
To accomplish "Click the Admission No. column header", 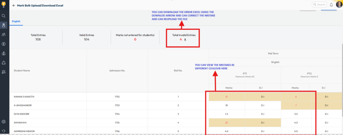I will (x=117, y=71).
